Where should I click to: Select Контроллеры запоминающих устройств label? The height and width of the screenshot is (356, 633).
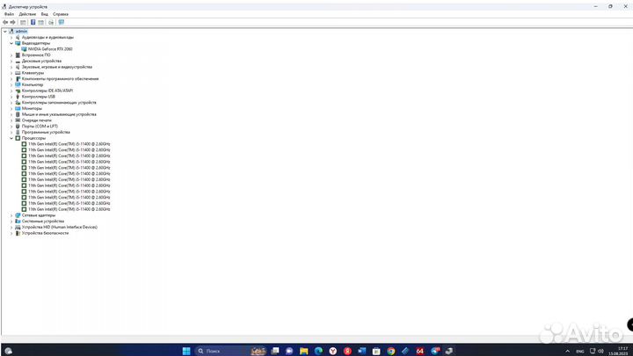(x=59, y=103)
